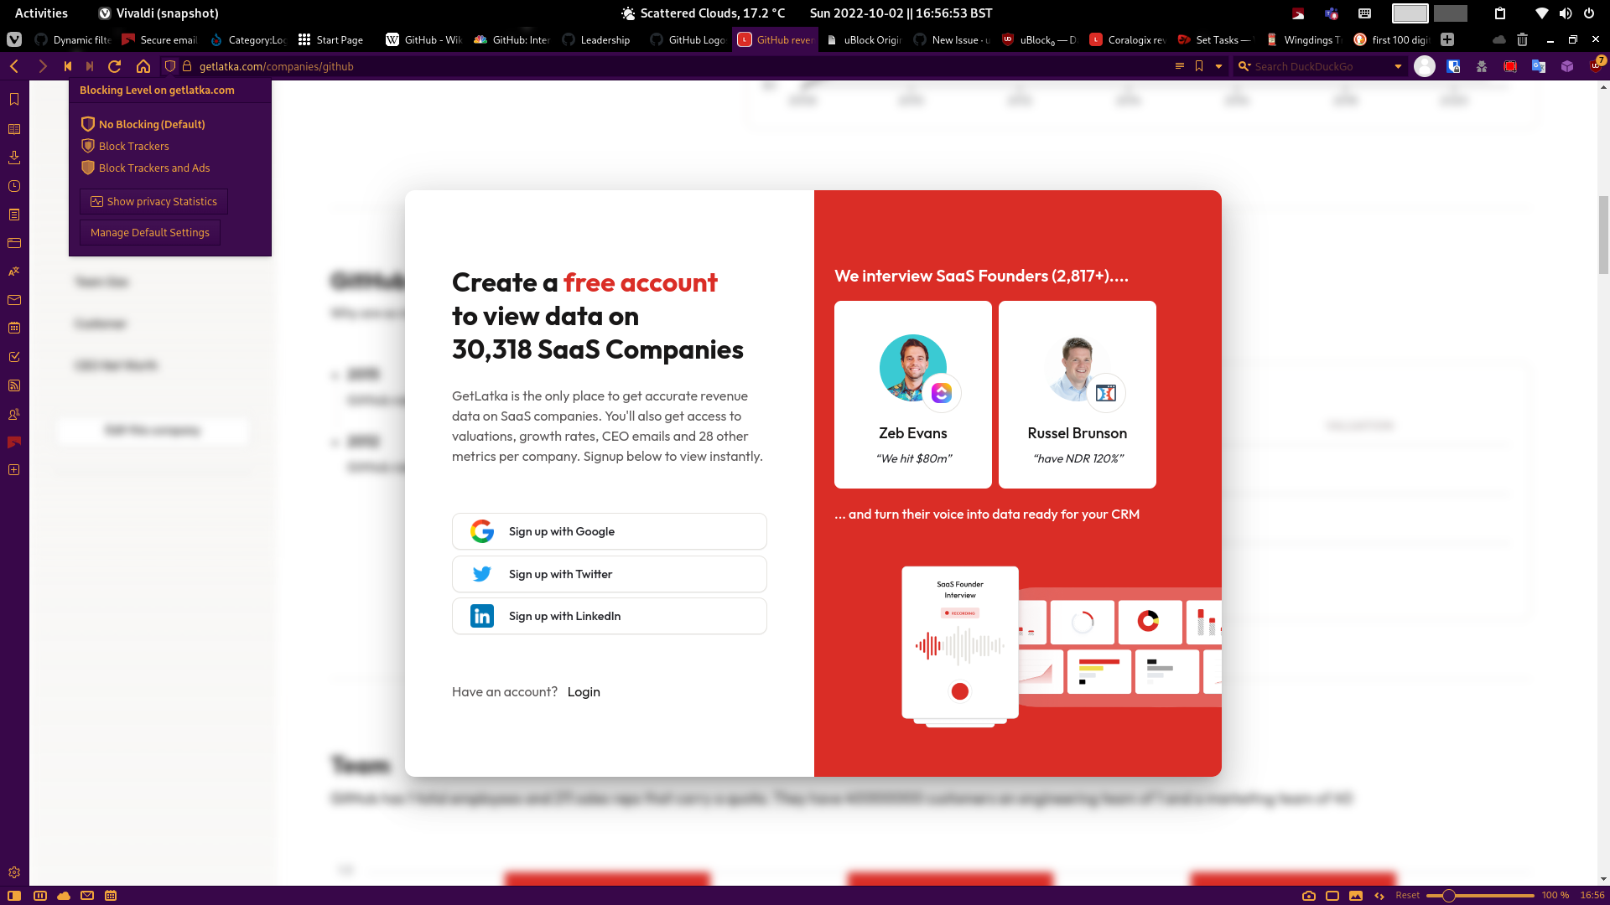Open Mail panel in sidebar

pos(14,300)
